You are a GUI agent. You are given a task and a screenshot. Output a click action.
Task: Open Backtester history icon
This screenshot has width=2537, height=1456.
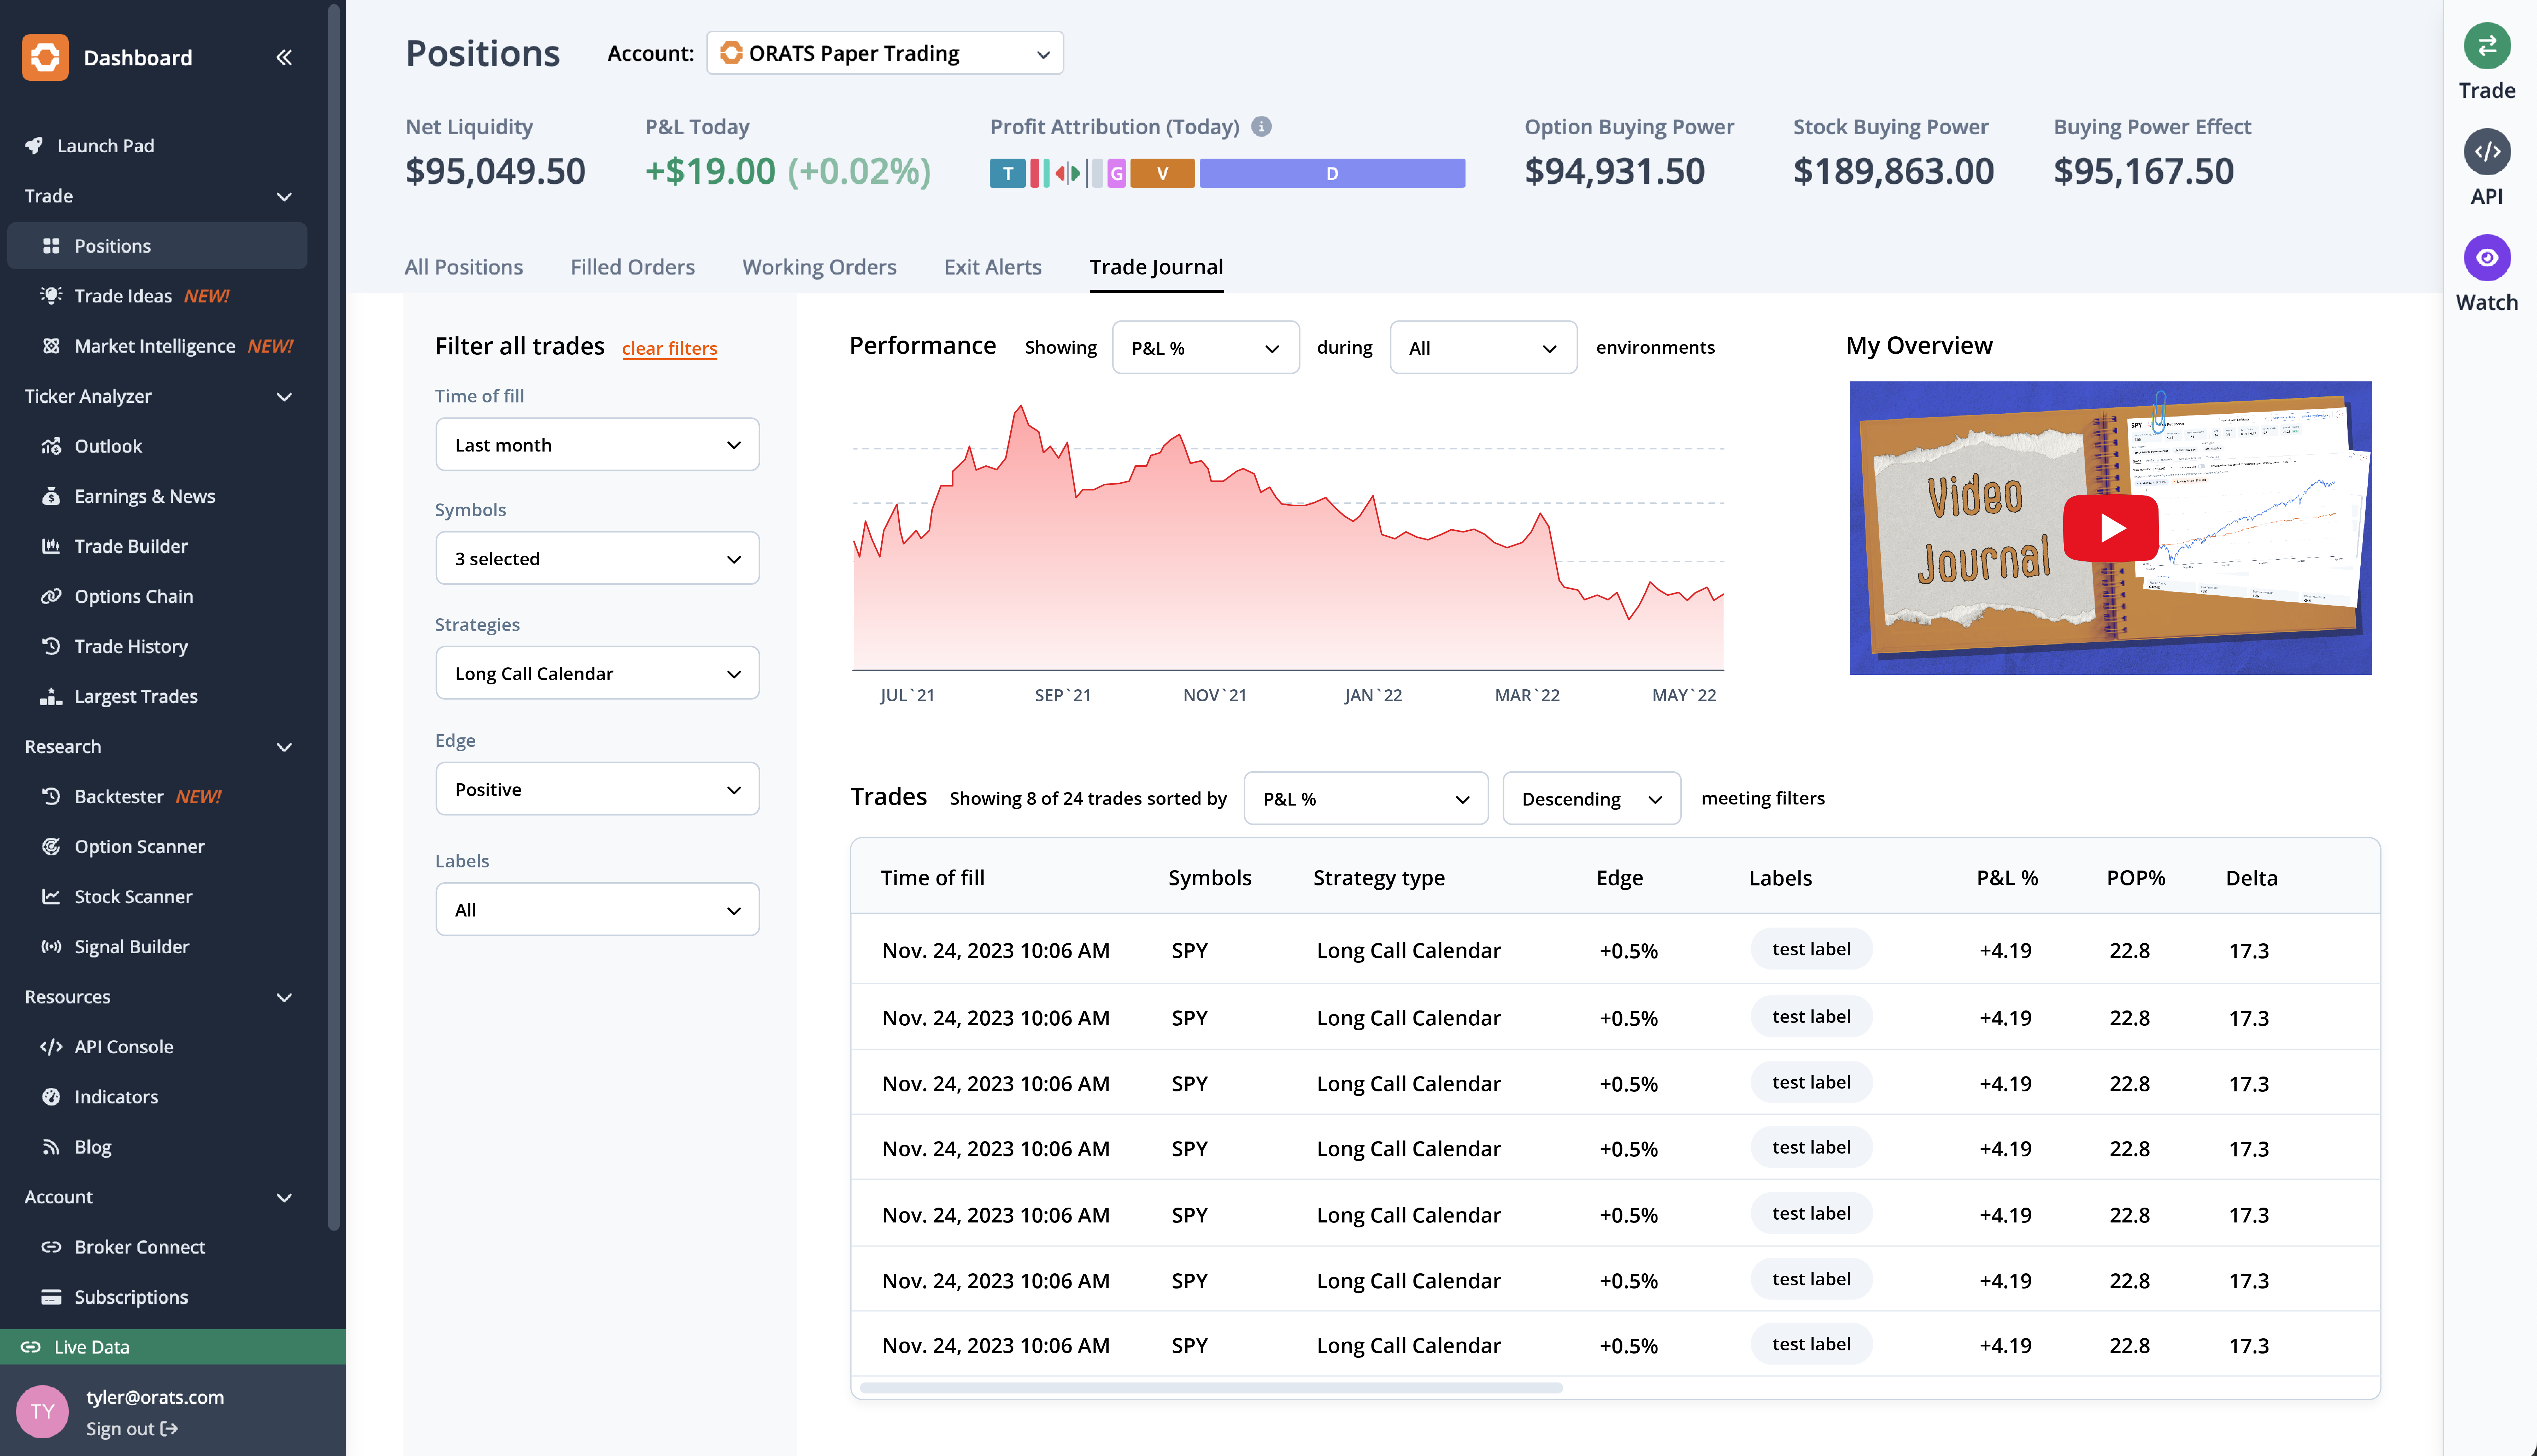point(51,796)
